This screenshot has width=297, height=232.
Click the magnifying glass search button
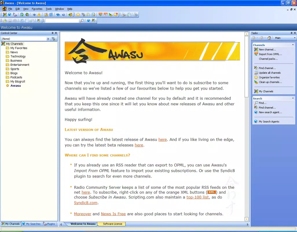click(82, 21)
